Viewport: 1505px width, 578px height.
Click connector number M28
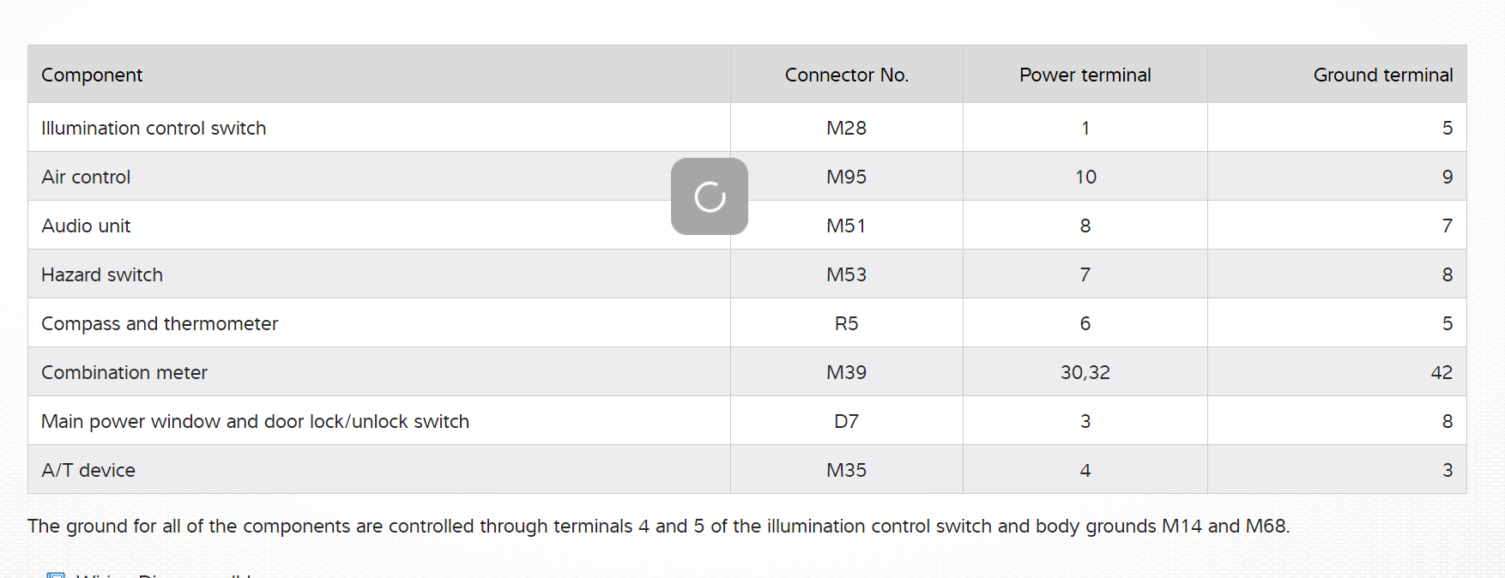click(x=846, y=128)
